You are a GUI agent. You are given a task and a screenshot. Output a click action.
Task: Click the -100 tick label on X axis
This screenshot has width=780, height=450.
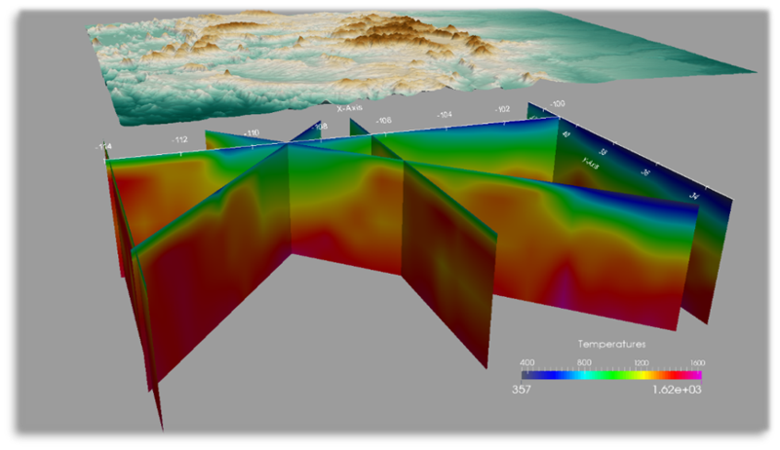pos(557,103)
